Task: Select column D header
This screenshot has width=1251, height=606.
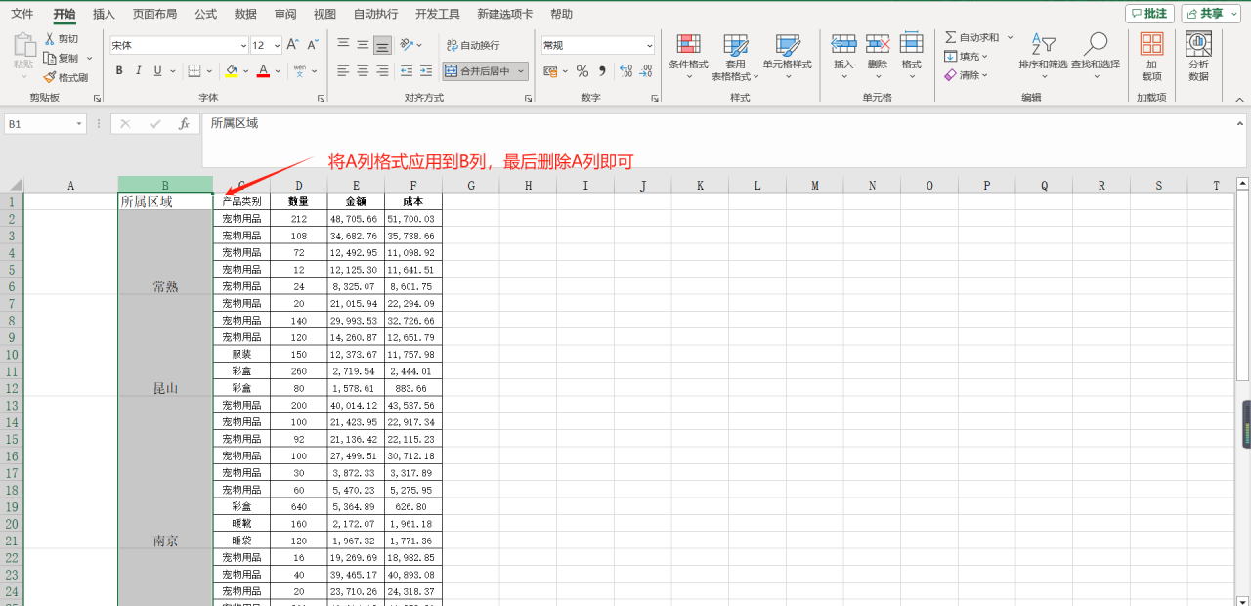Action: (299, 185)
